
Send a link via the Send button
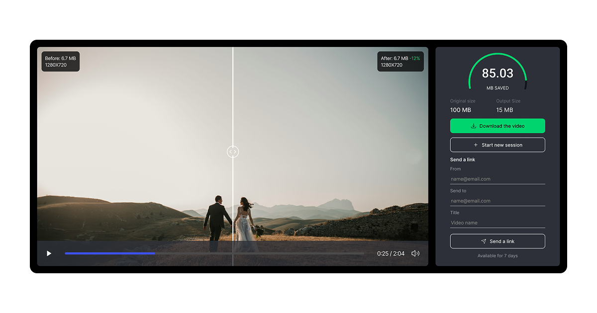(x=497, y=241)
